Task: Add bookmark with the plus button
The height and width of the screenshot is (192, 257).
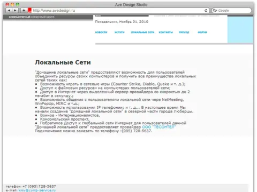Action: pos(24,11)
